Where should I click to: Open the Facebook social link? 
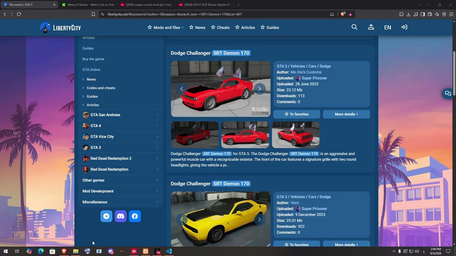135,216
